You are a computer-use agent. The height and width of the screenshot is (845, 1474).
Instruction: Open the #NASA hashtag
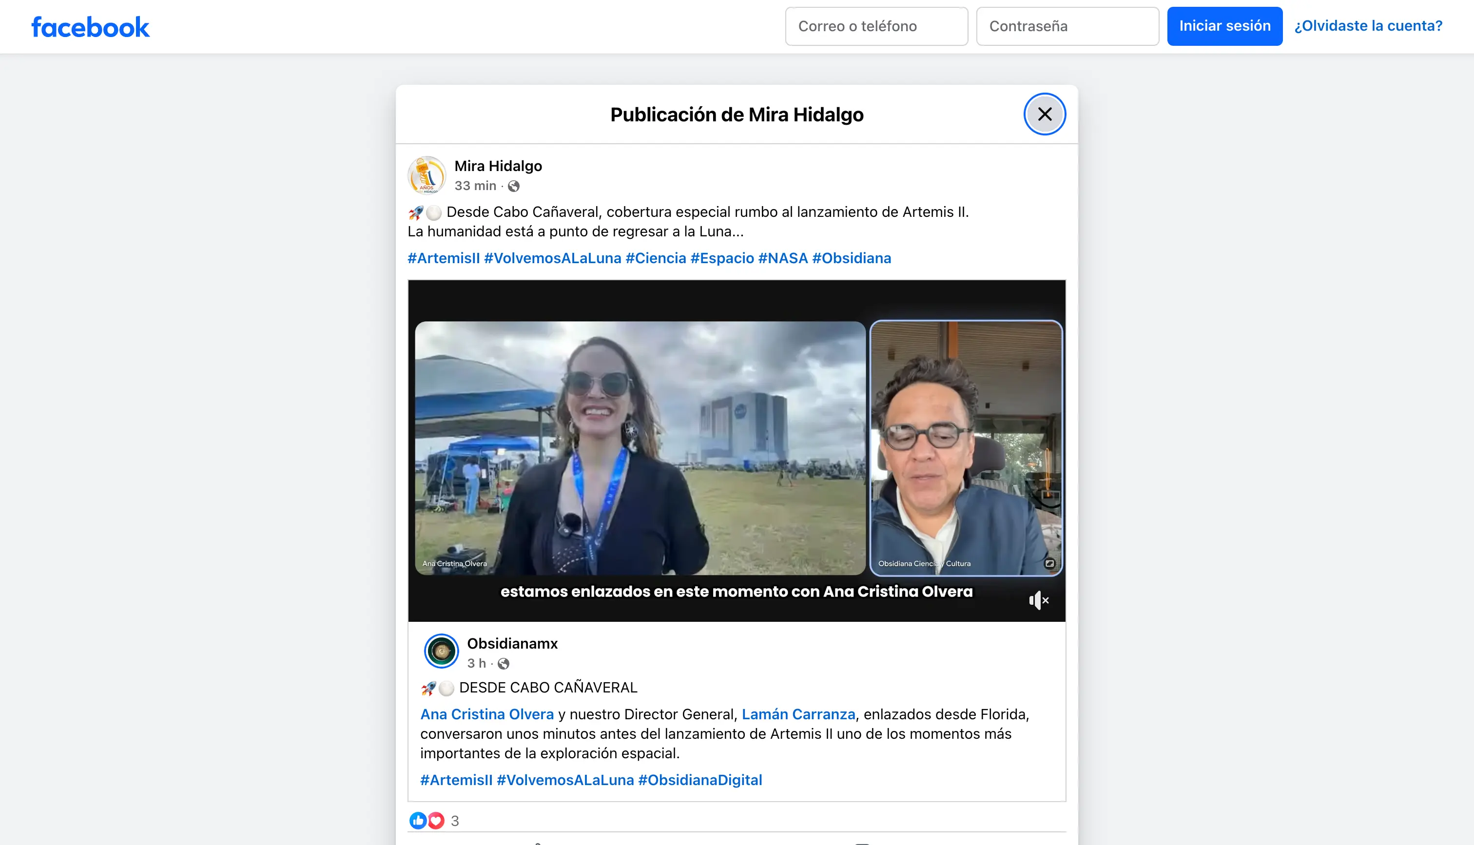[x=782, y=258]
